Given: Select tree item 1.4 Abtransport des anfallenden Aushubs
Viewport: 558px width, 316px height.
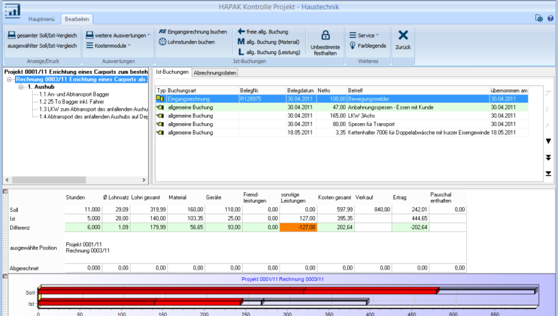Looking at the screenshot, I should click(93, 116).
